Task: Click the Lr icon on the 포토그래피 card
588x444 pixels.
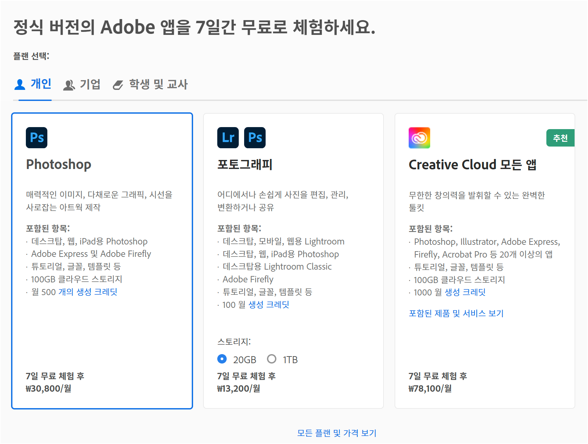Action: (228, 137)
